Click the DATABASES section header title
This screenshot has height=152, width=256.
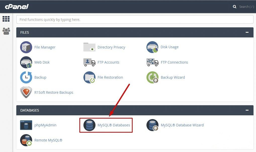pyautogui.click(x=30, y=110)
